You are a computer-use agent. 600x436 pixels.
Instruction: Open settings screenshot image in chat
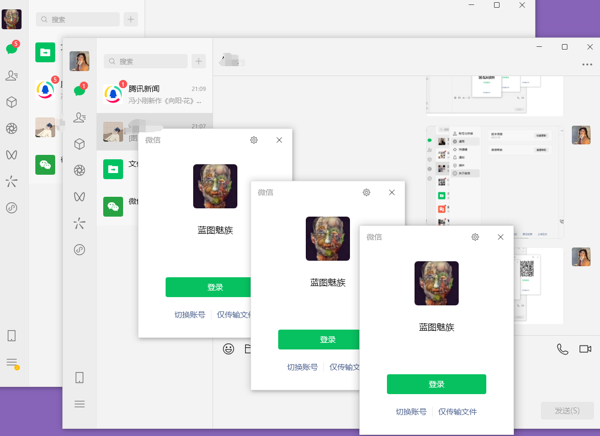(x=495, y=182)
